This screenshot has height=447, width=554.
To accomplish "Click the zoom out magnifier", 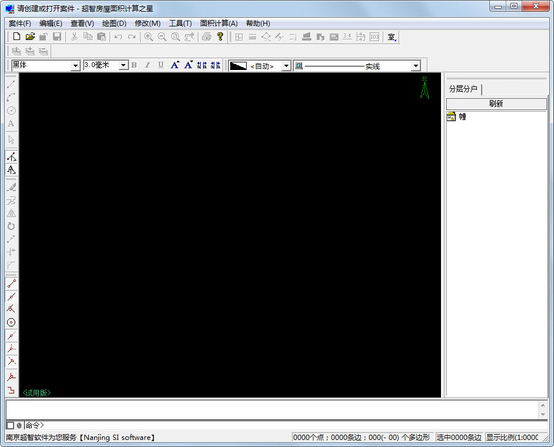I will pyautogui.click(x=162, y=36).
